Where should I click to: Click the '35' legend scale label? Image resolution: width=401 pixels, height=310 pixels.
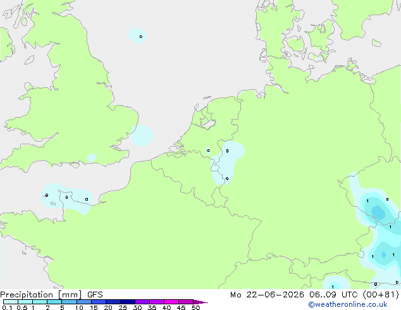pyautogui.click(x=152, y=307)
